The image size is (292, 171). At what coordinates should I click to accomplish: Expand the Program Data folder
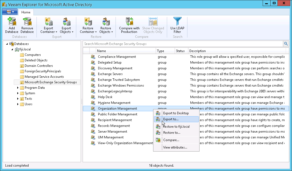coord(18,88)
